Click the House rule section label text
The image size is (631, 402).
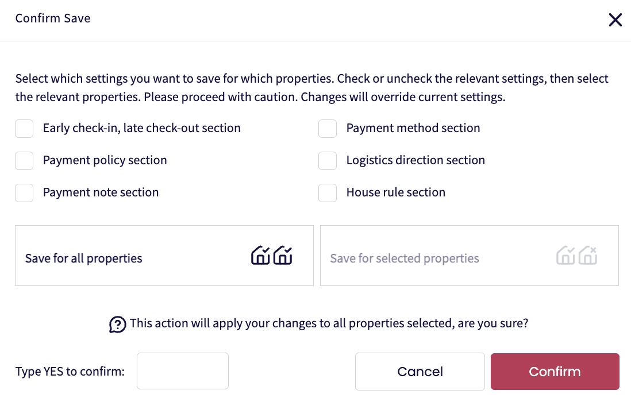(x=395, y=193)
